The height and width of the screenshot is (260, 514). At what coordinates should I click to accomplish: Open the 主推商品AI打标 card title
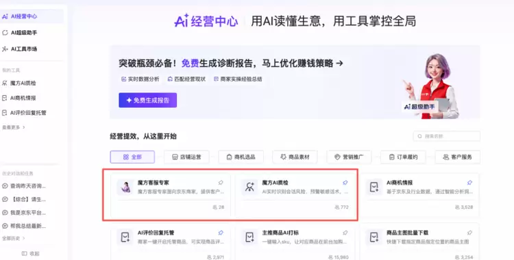pyautogui.click(x=280, y=233)
